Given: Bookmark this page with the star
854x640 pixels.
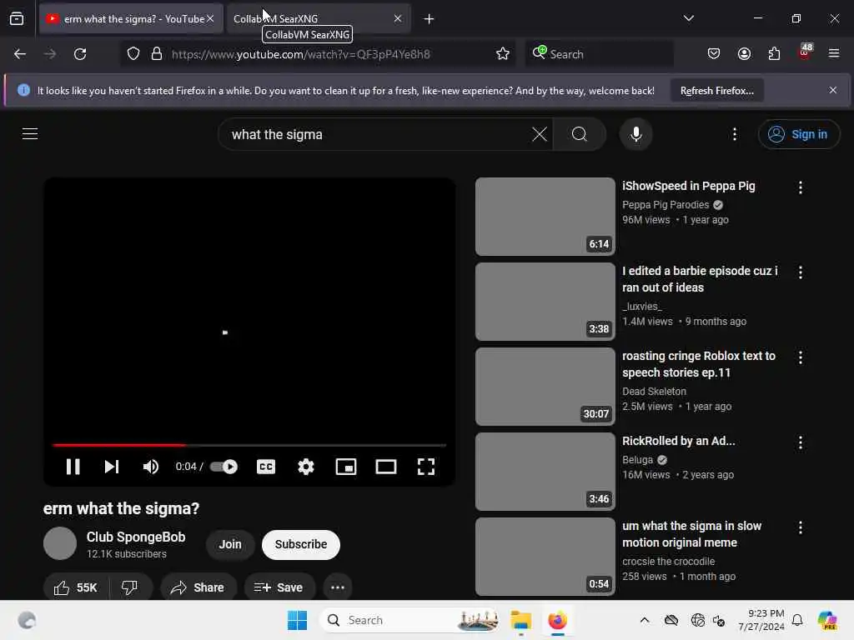Looking at the screenshot, I should (503, 54).
